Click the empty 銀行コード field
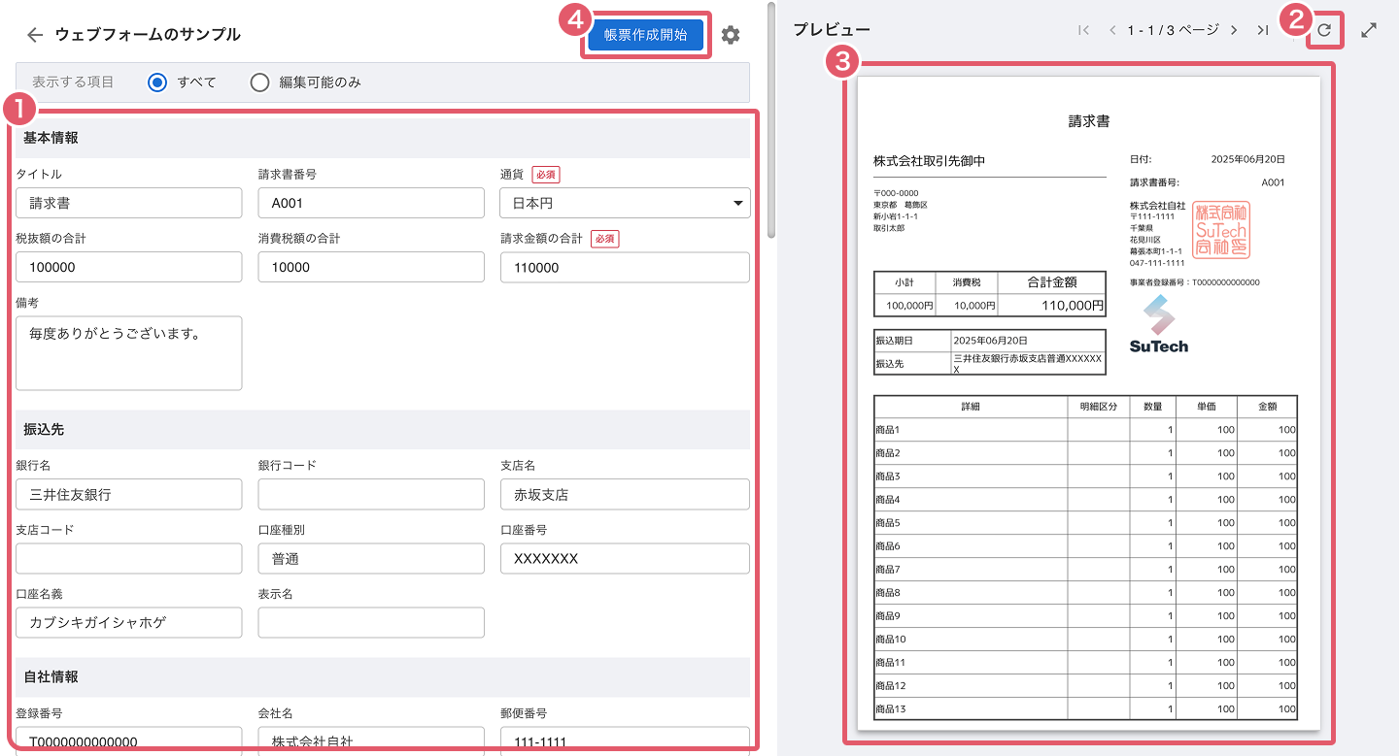Image resolution: width=1399 pixels, height=756 pixels. (x=370, y=494)
